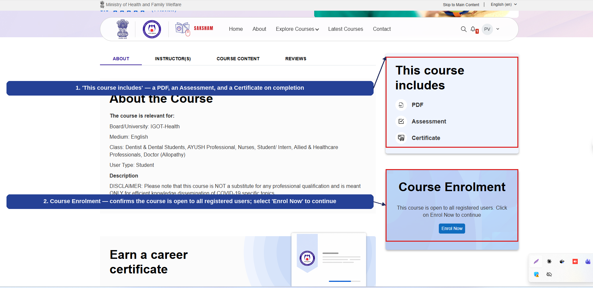Click the 'Medium: English' line
Image resolution: width=593 pixels, height=288 pixels.
pyautogui.click(x=129, y=137)
